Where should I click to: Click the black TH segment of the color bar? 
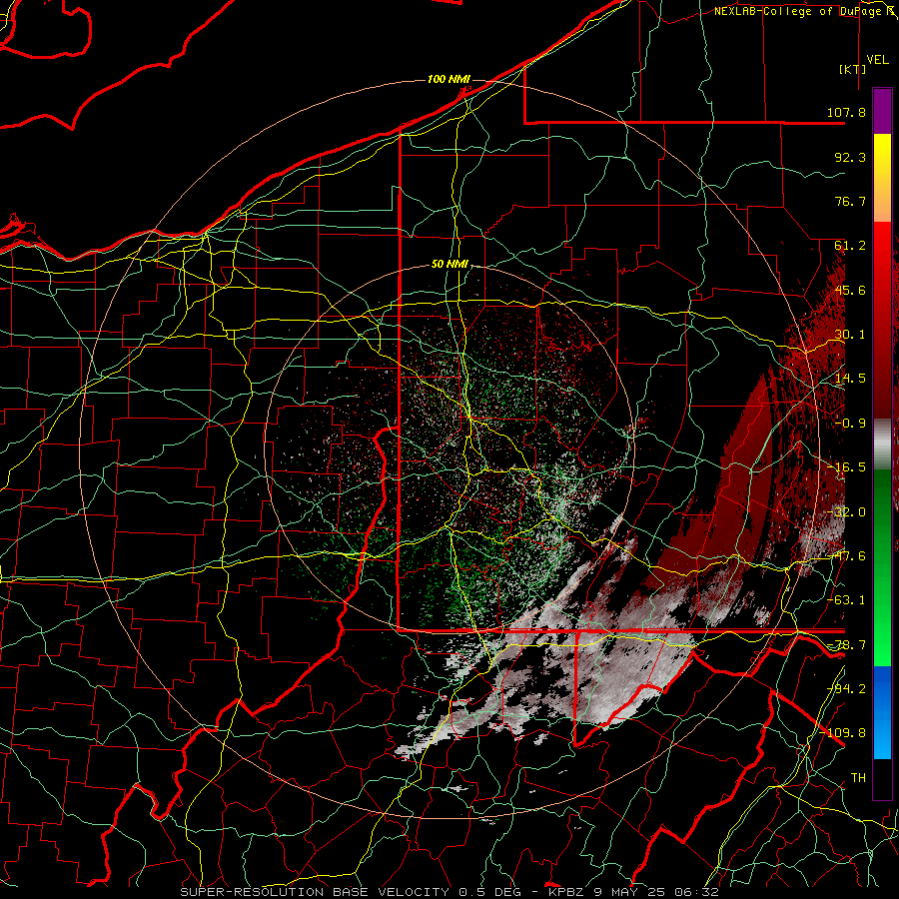point(882,778)
